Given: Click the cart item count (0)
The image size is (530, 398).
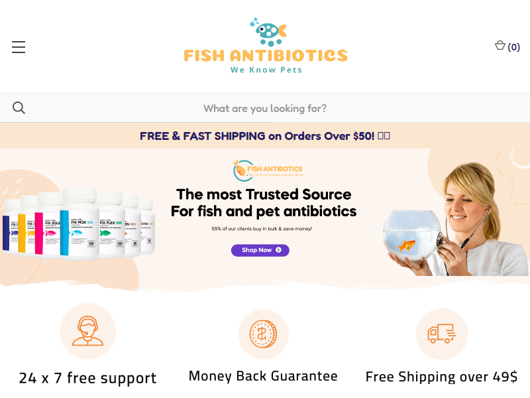Looking at the screenshot, I should point(514,47).
